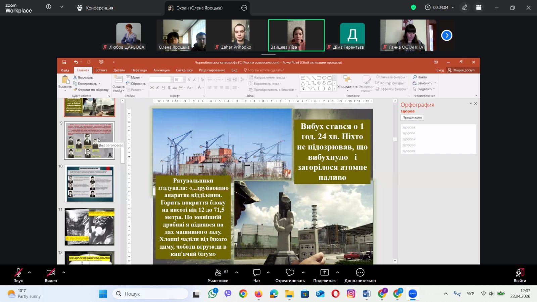537x302 pixels.
Task: Select Зайцева Ліза video thumbnail
Action: (296, 35)
